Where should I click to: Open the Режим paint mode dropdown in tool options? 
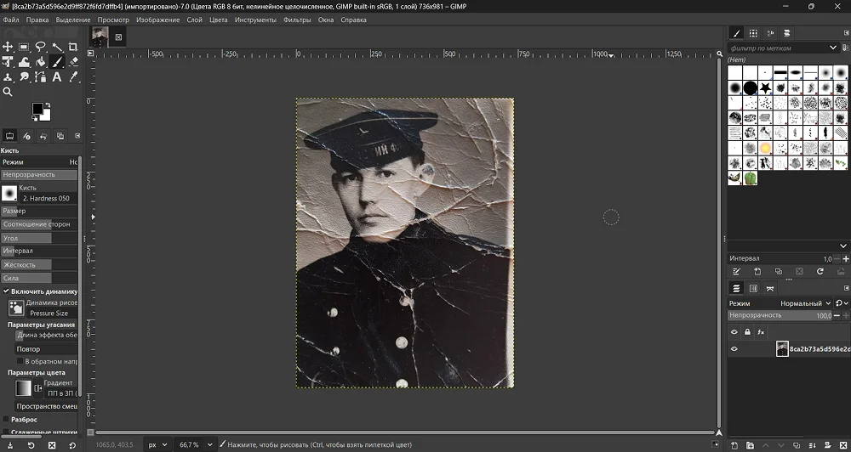40,161
